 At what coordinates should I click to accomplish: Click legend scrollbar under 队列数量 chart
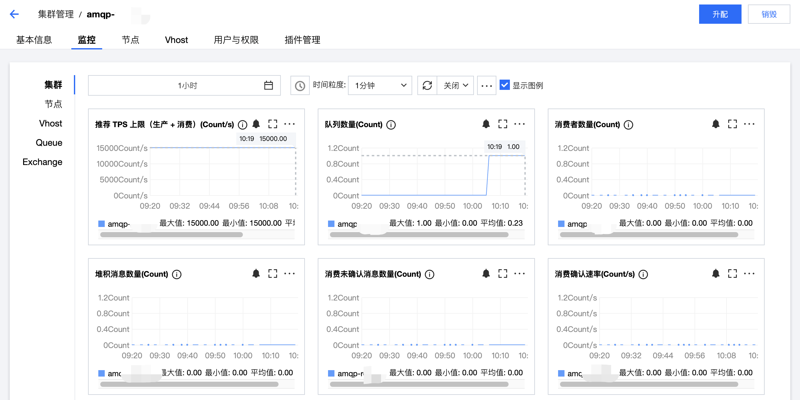point(419,235)
